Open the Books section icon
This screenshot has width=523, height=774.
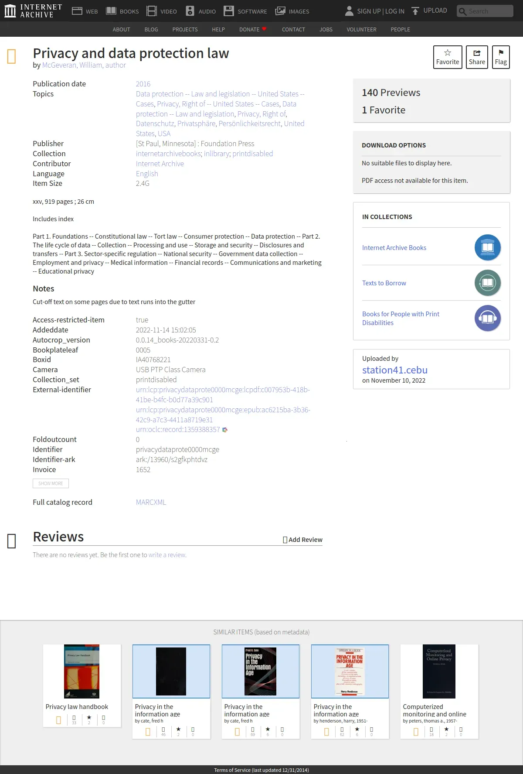(x=111, y=11)
